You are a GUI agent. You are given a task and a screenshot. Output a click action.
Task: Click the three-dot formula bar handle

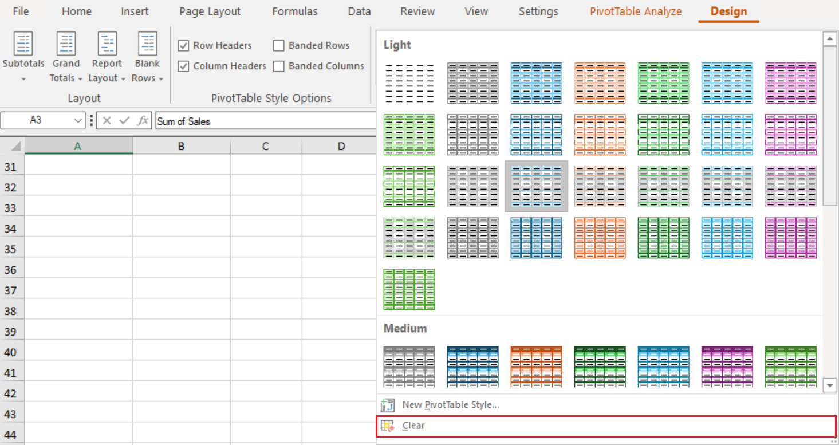point(92,121)
